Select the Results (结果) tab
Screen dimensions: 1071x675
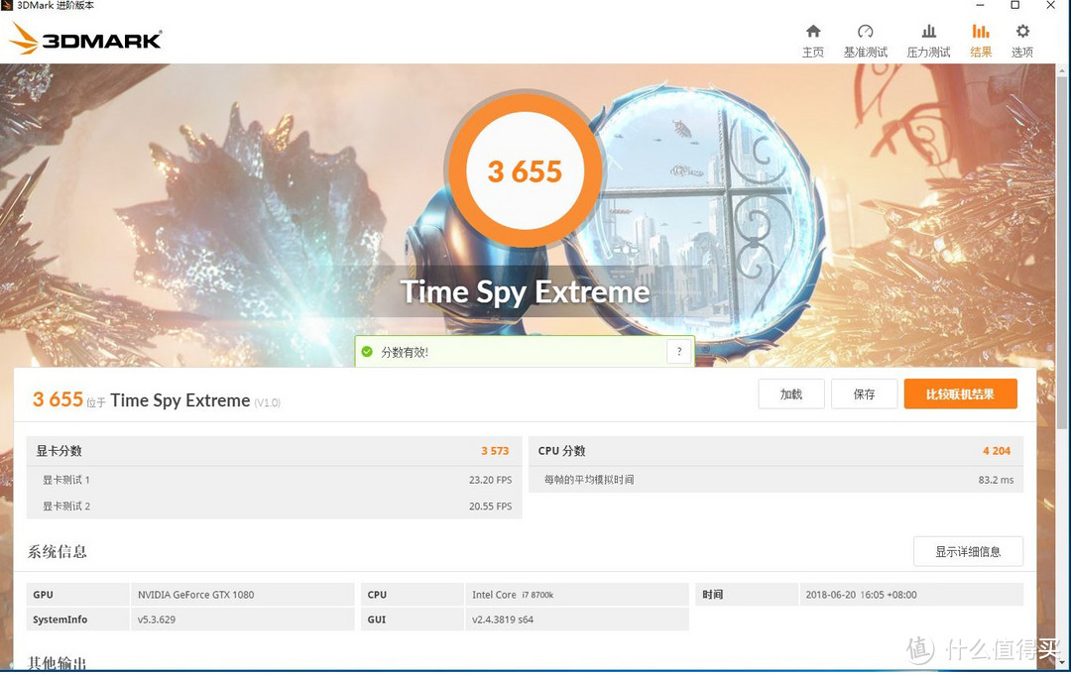click(981, 41)
